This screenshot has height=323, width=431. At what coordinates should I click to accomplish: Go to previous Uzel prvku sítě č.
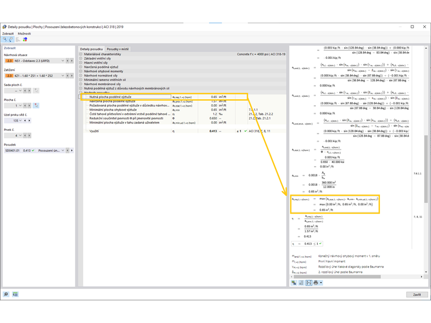tap(25, 121)
